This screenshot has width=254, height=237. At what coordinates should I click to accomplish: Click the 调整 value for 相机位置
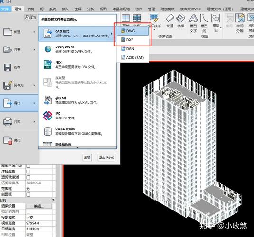pos(39,235)
